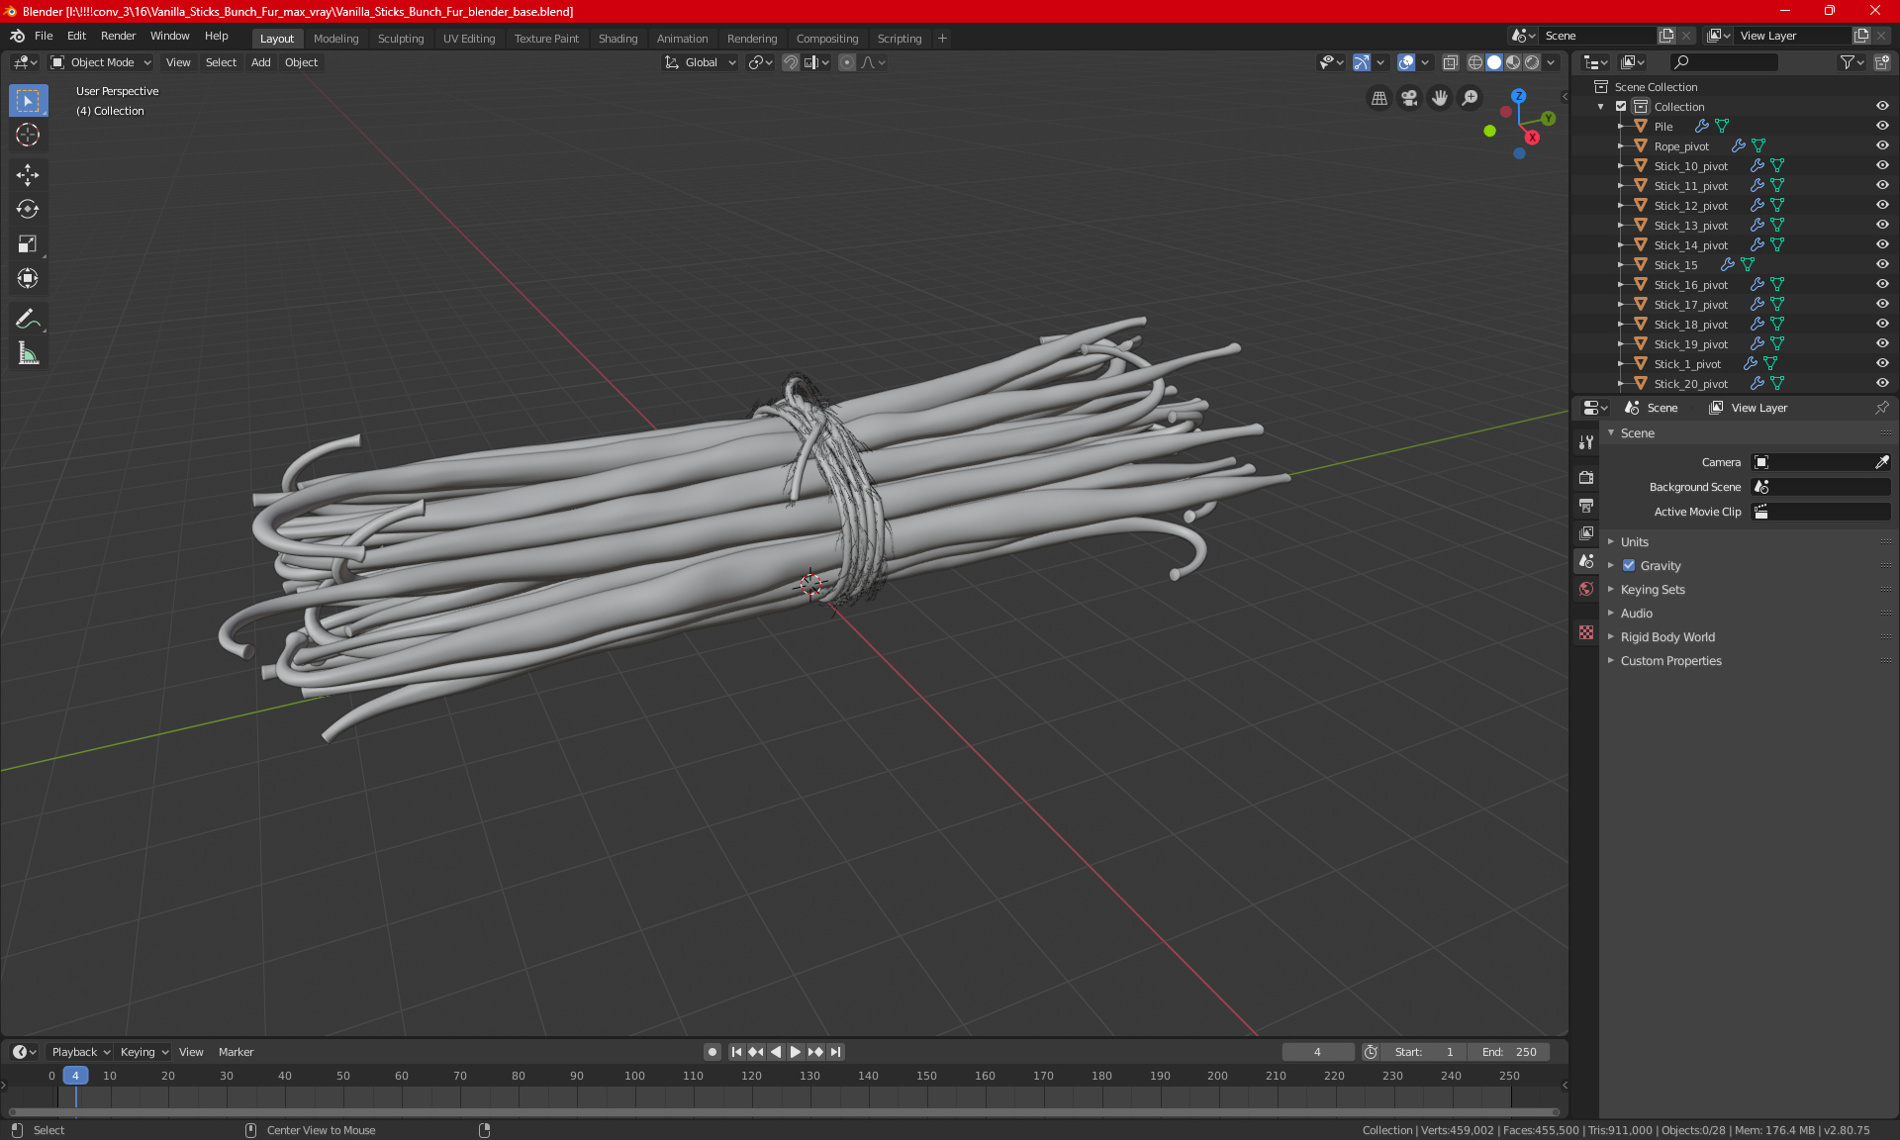Viewport: 1900px width, 1140px height.
Task: Play the animation forward
Action: pos(795,1052)
